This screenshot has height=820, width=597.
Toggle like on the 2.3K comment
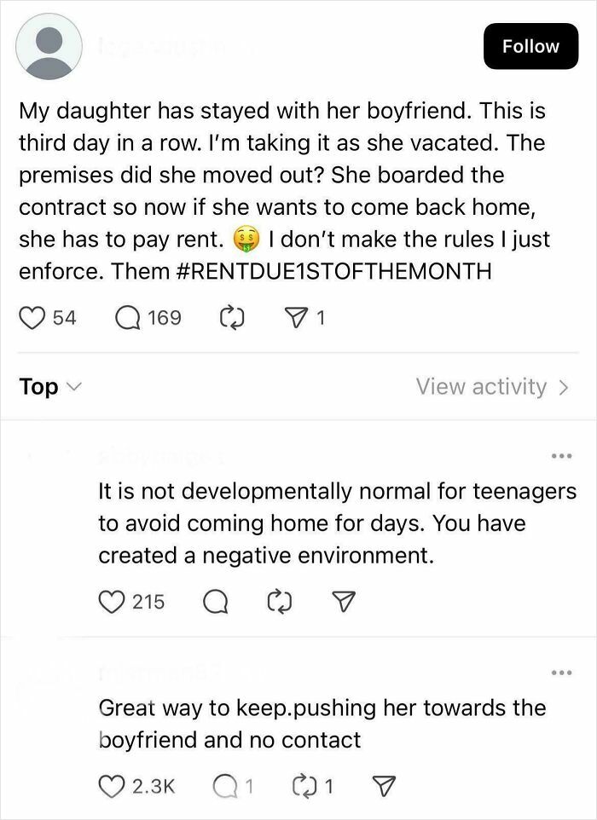[111, 786]
